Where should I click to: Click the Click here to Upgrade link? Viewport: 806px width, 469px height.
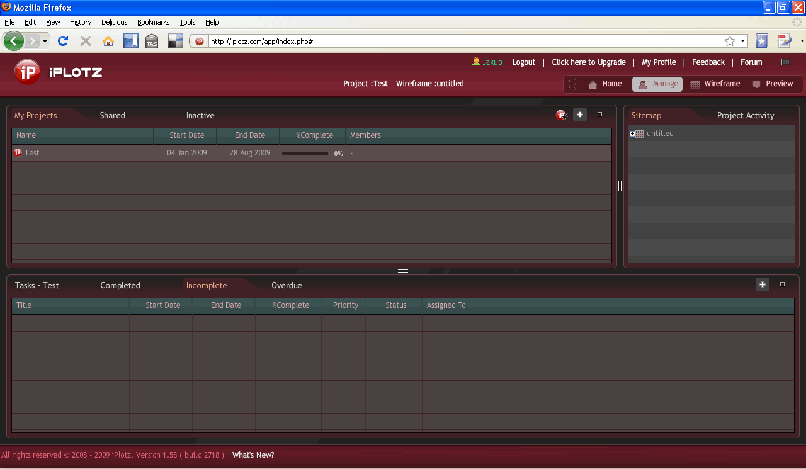pos(589,62)
